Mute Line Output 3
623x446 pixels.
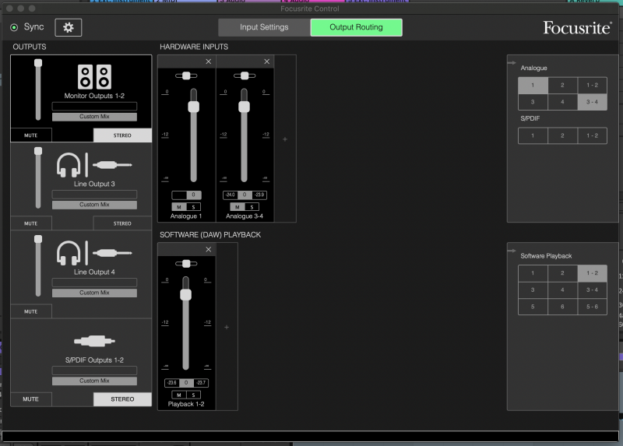tap(31, 223)
